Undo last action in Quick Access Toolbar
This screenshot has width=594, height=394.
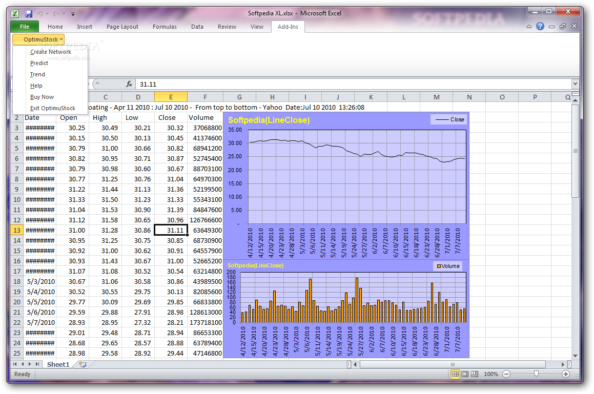(x=40, y=14)
